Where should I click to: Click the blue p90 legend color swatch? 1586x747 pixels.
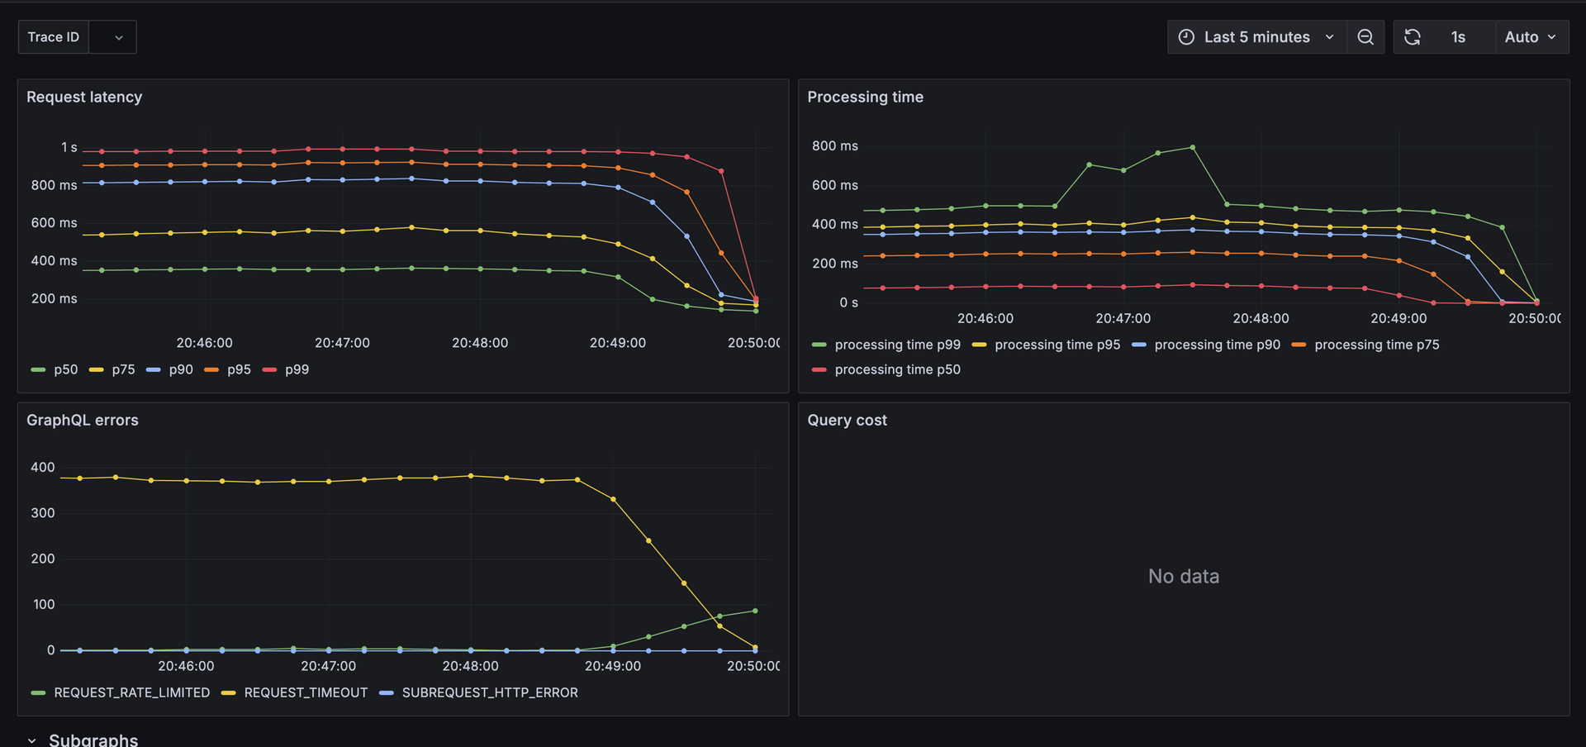point(154,369)
